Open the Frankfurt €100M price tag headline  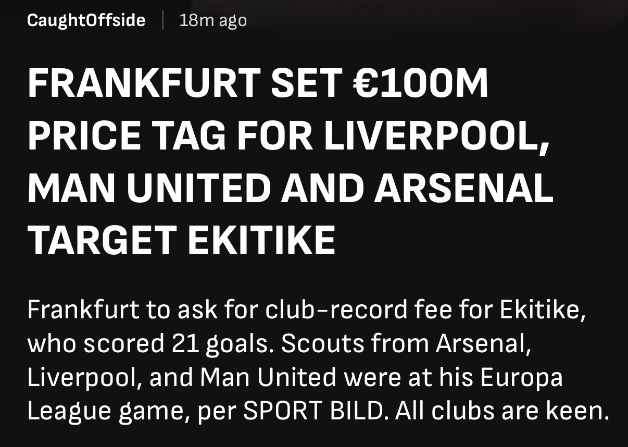(x=290, y=162)
